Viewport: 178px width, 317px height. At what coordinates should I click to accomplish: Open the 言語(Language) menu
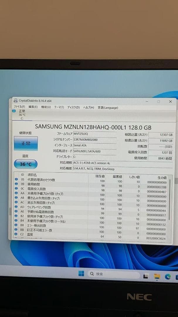pyautogui.click(x=108, y=108)
